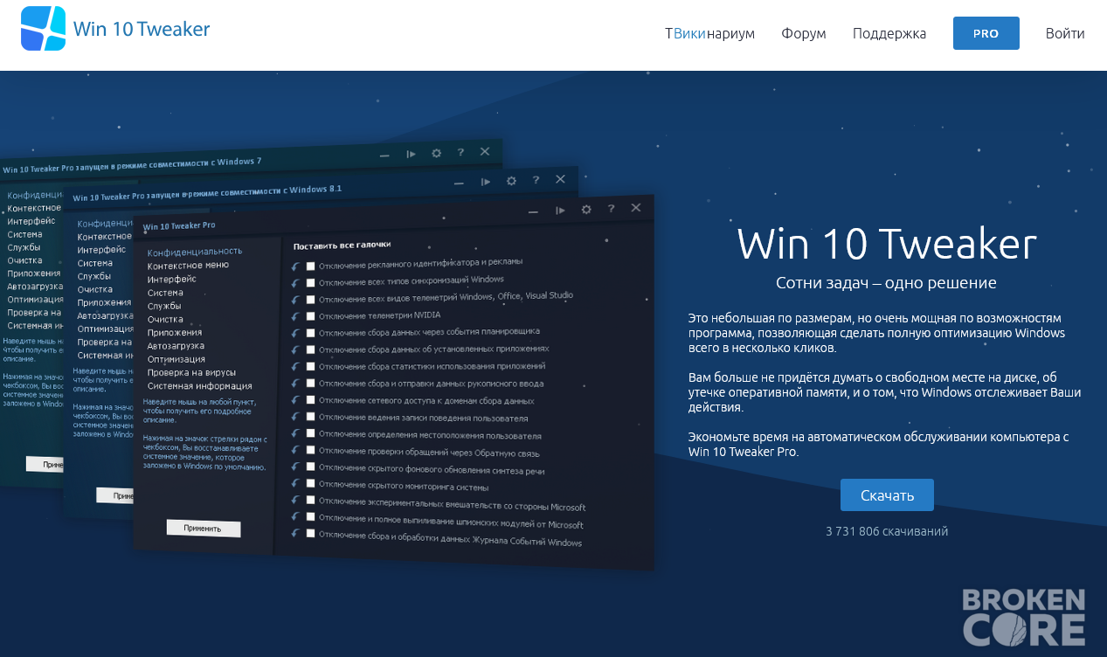Click the help question mark in the Windows 7 compatibility window
This screenshot has width=1107, height=657.
(x=460, y=152)
